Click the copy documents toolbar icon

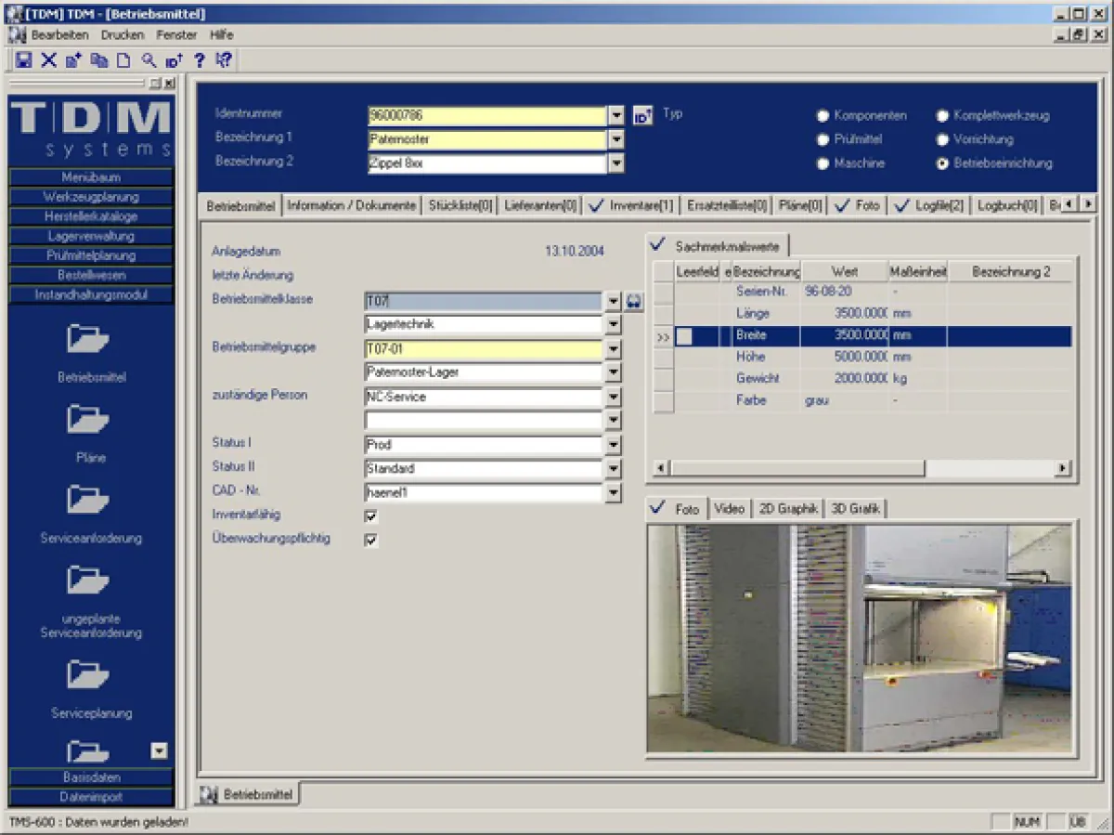click(x=98, y=60)
